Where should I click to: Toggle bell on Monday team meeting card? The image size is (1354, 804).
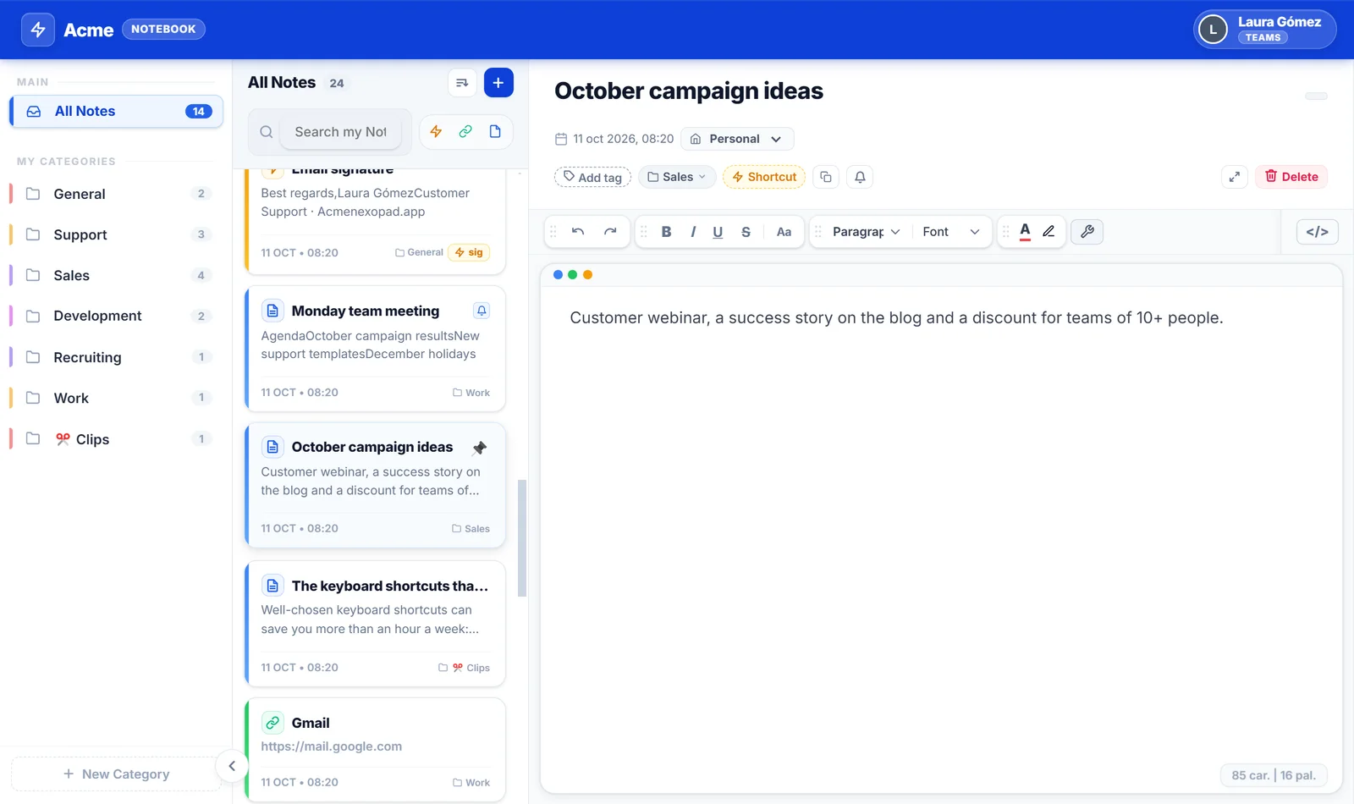[x=482, y=311]
